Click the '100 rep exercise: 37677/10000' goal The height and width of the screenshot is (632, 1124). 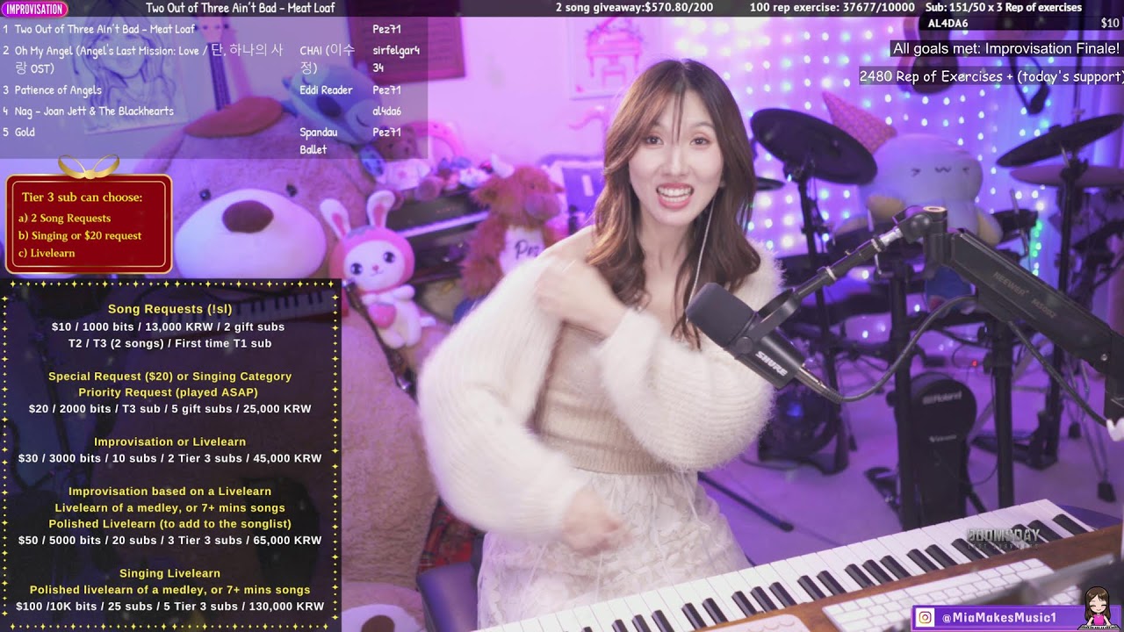pyautogui.click(x=832, y=8)
